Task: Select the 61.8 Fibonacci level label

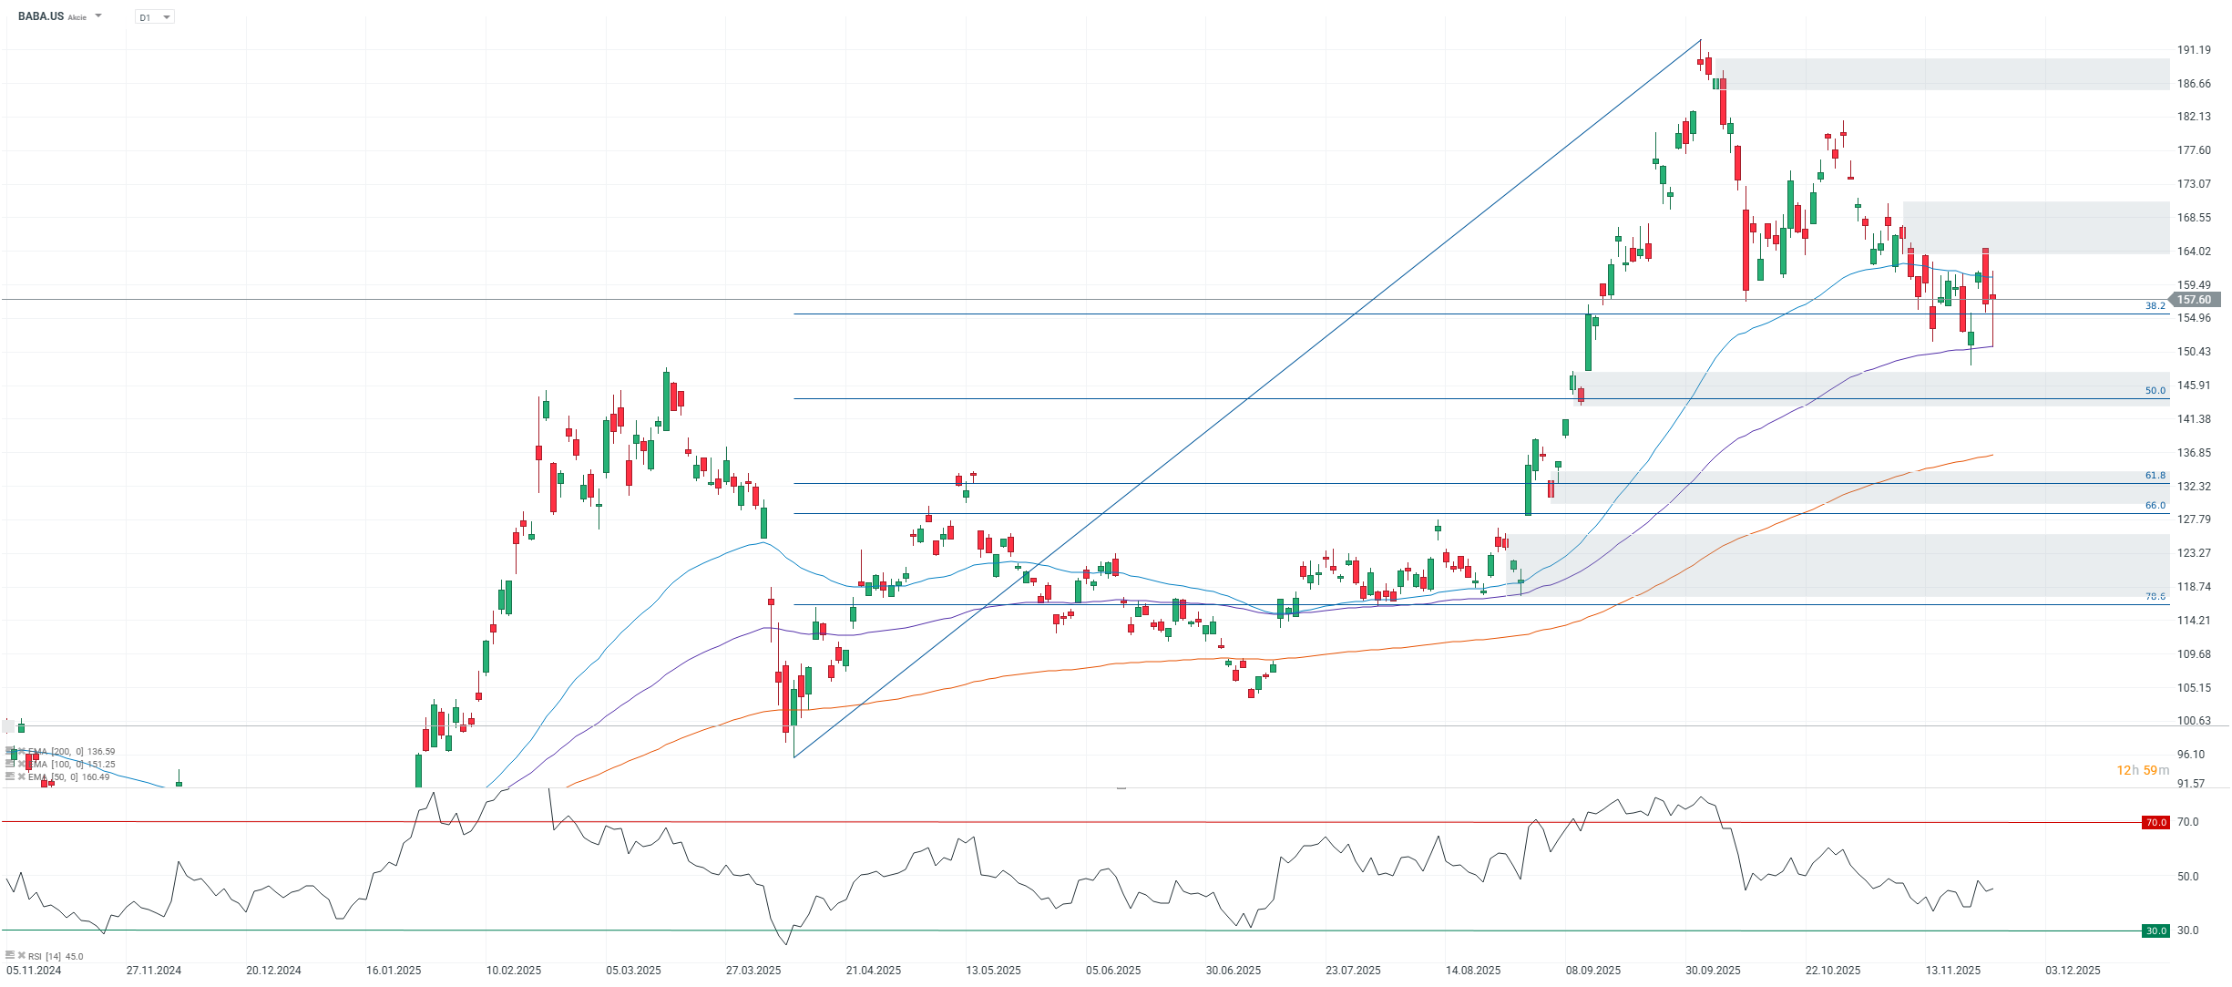Action: (x=2155, y=476)
